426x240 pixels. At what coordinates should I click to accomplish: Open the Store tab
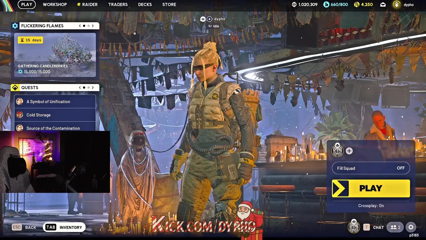coord(169,4)
